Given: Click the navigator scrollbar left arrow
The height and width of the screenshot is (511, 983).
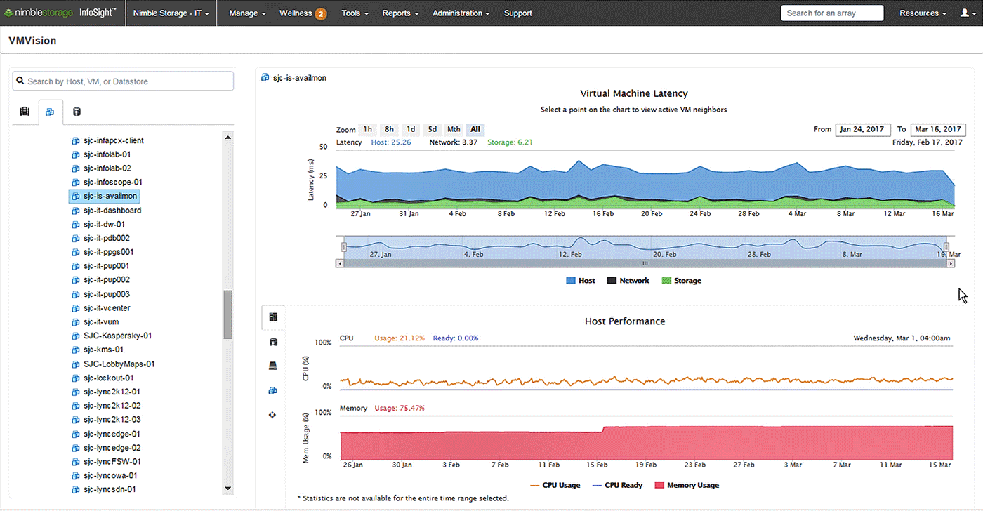Looking at the screenshot, I should tap(341, 263).
